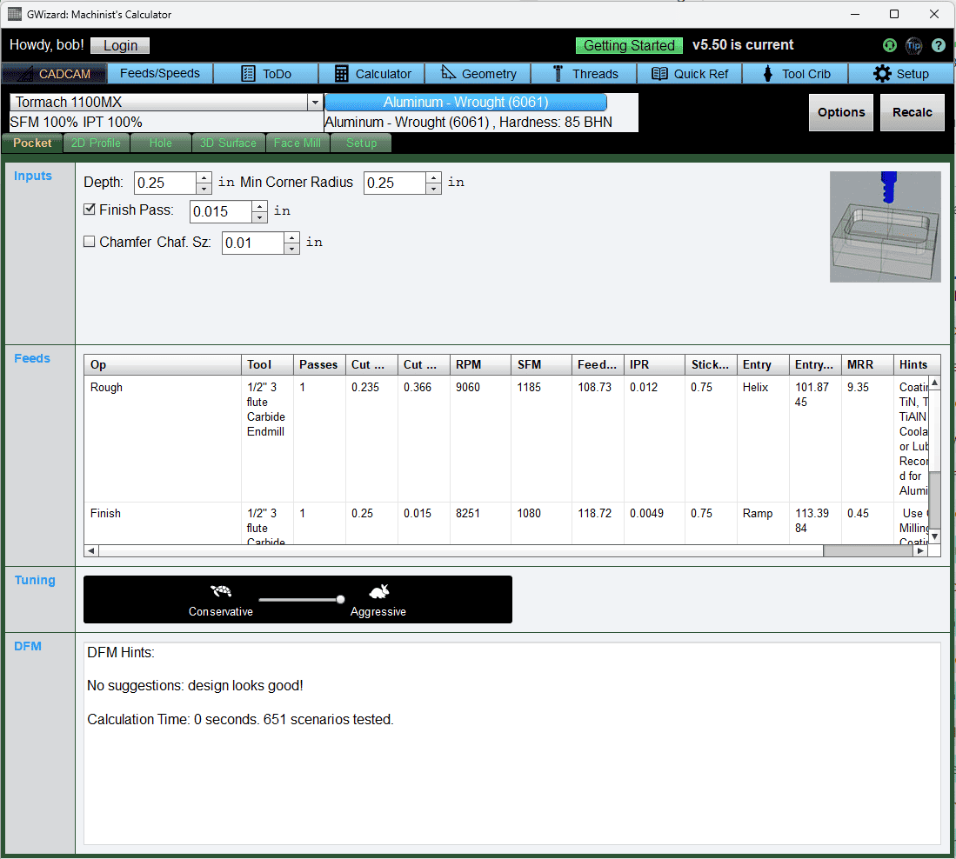Open help via the question mark icon

938,45
